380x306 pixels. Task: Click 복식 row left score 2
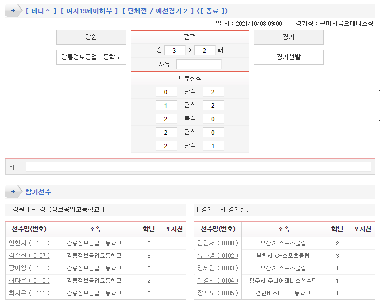tap(166, 119)
